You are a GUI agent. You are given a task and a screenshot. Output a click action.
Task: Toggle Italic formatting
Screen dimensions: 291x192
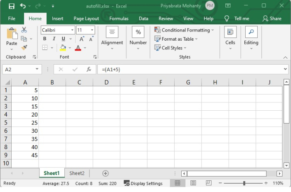click(x=54, y=39)
